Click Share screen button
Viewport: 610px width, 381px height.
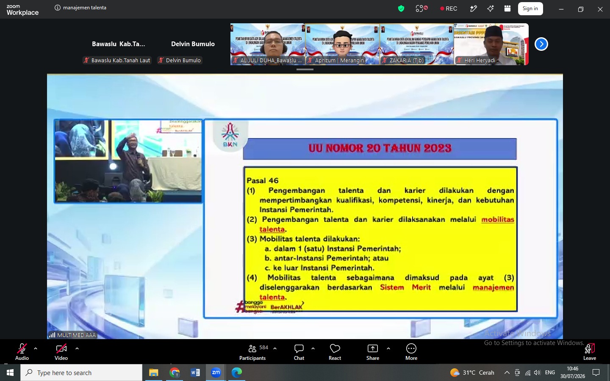click(x=373, y=352)
